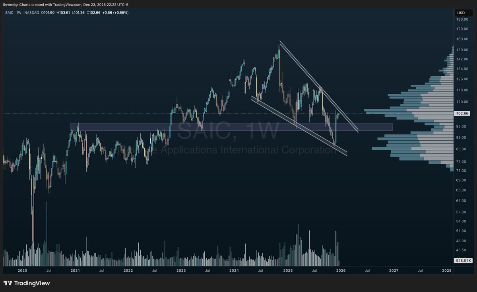Click the 160.00 price axis label
Image resolution: width=477 pixels, height=292 pixels.
[x=462, y=39]
